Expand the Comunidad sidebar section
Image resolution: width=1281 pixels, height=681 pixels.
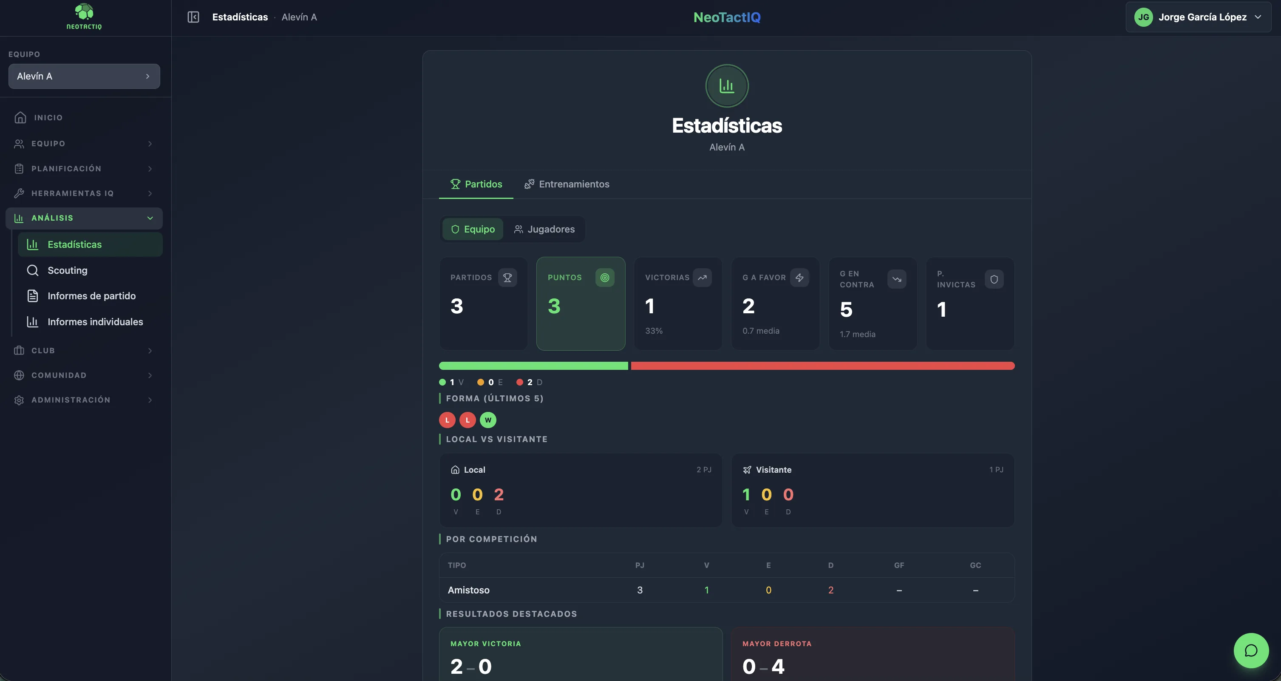(x=84, y=375)
